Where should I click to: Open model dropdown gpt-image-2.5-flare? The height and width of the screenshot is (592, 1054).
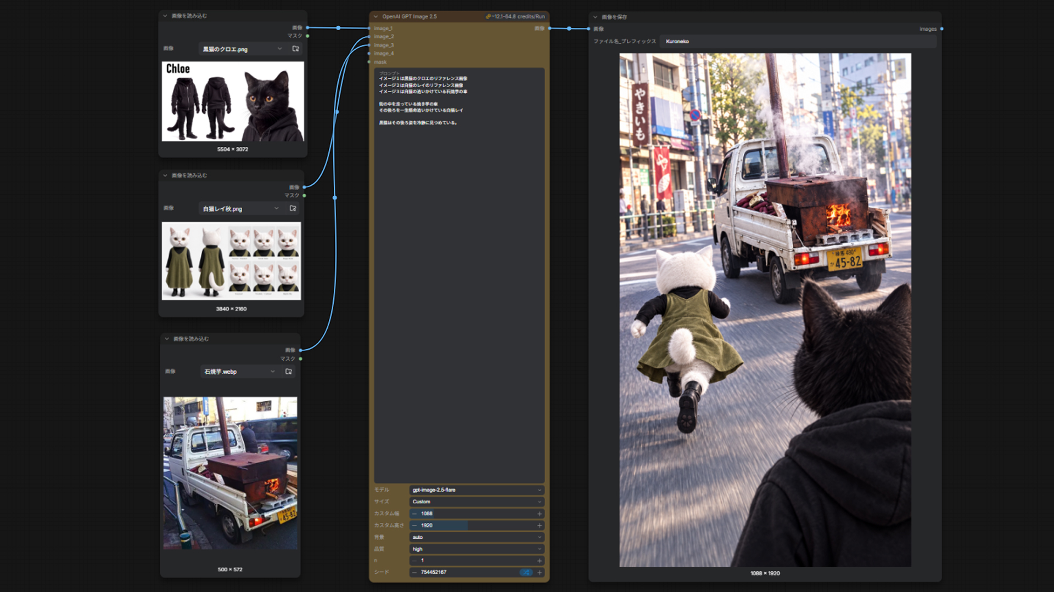click(x=476, y=490)
